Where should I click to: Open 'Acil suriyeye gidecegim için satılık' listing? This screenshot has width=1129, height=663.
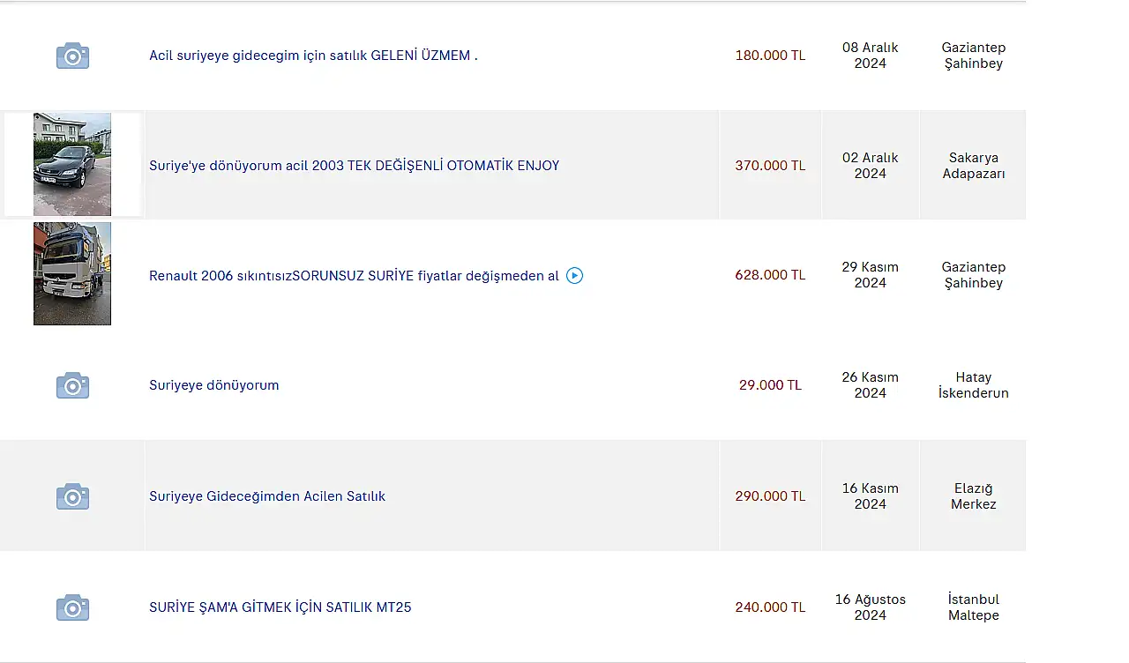point(313,56)
